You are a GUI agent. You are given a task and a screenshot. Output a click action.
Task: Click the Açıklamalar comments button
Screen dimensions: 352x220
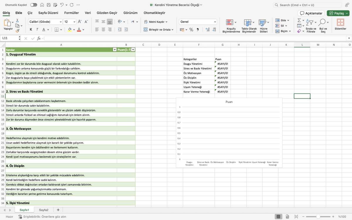coord(311,13)
